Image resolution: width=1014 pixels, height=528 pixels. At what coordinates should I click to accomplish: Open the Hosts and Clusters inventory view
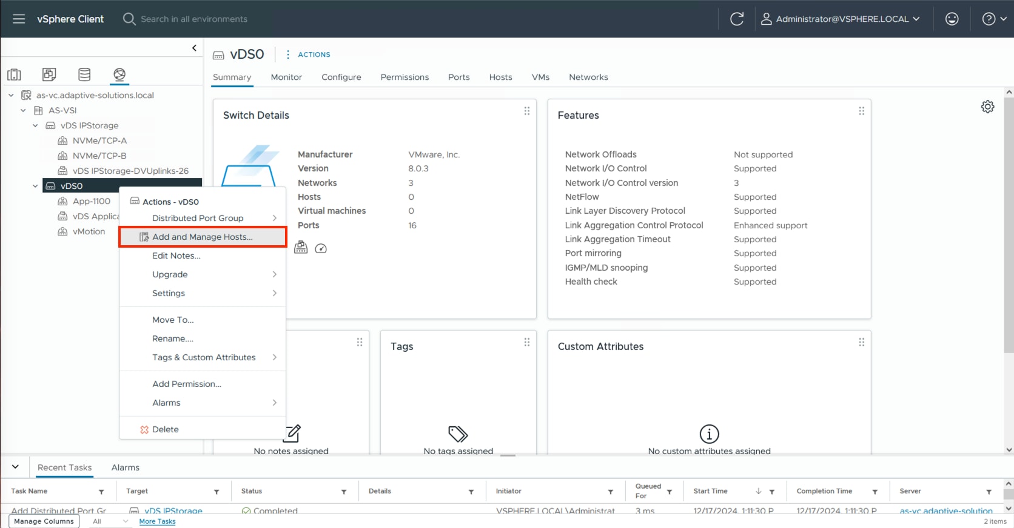pos(14,74)
